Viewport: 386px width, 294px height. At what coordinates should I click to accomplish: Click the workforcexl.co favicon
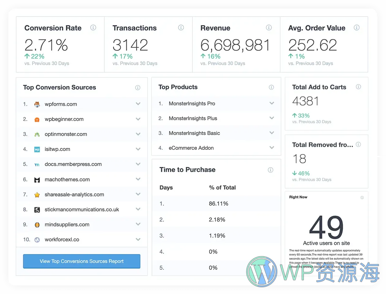(37, 240)
